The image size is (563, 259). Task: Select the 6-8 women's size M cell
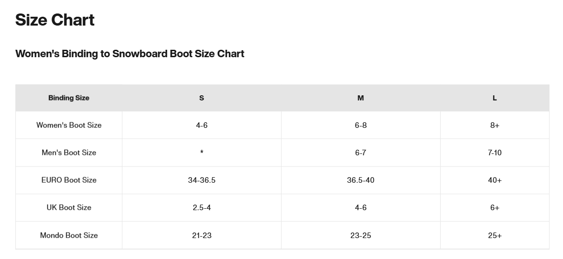point(361,125)
